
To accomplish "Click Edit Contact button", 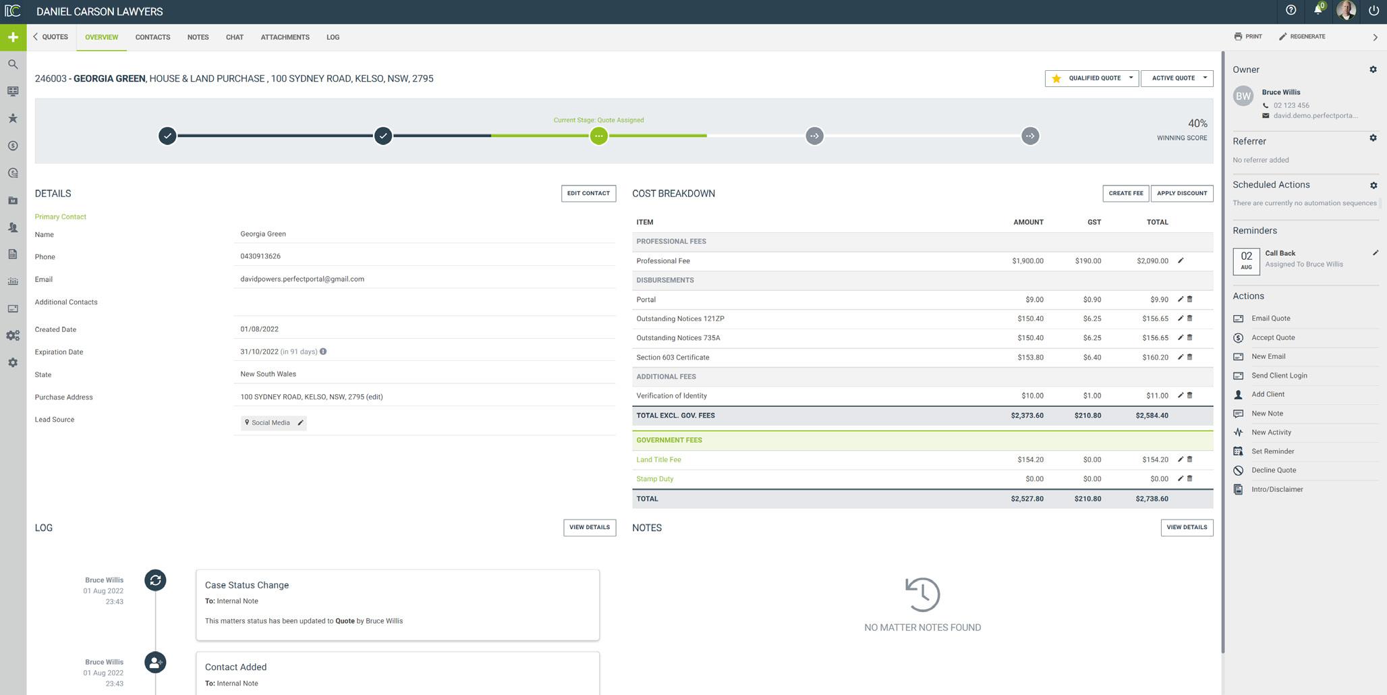I will pos(588,194).
